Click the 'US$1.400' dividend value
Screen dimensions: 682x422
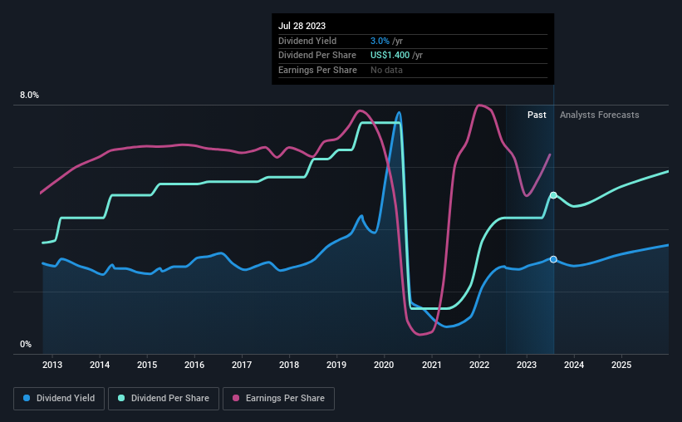390,56
